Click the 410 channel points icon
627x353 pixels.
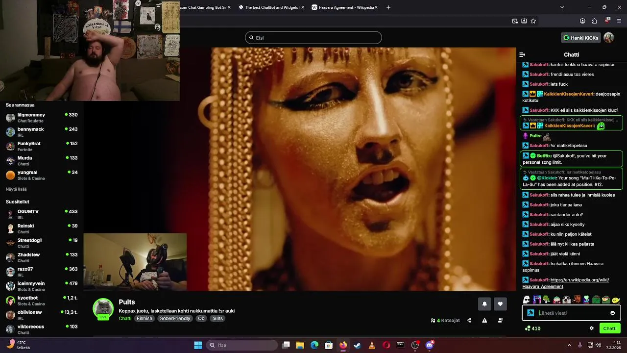pos(528,328)
